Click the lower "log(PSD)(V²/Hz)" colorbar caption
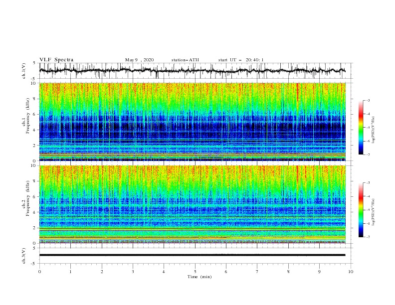Viewport: 395px width, 305px height. [x=374, y=212]
